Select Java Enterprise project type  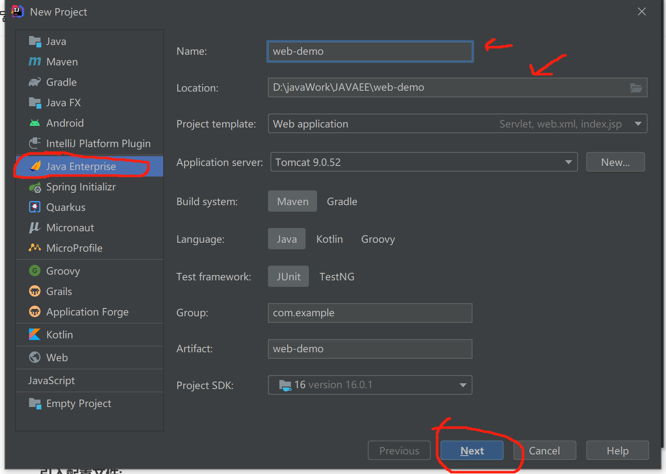(90, 166)
